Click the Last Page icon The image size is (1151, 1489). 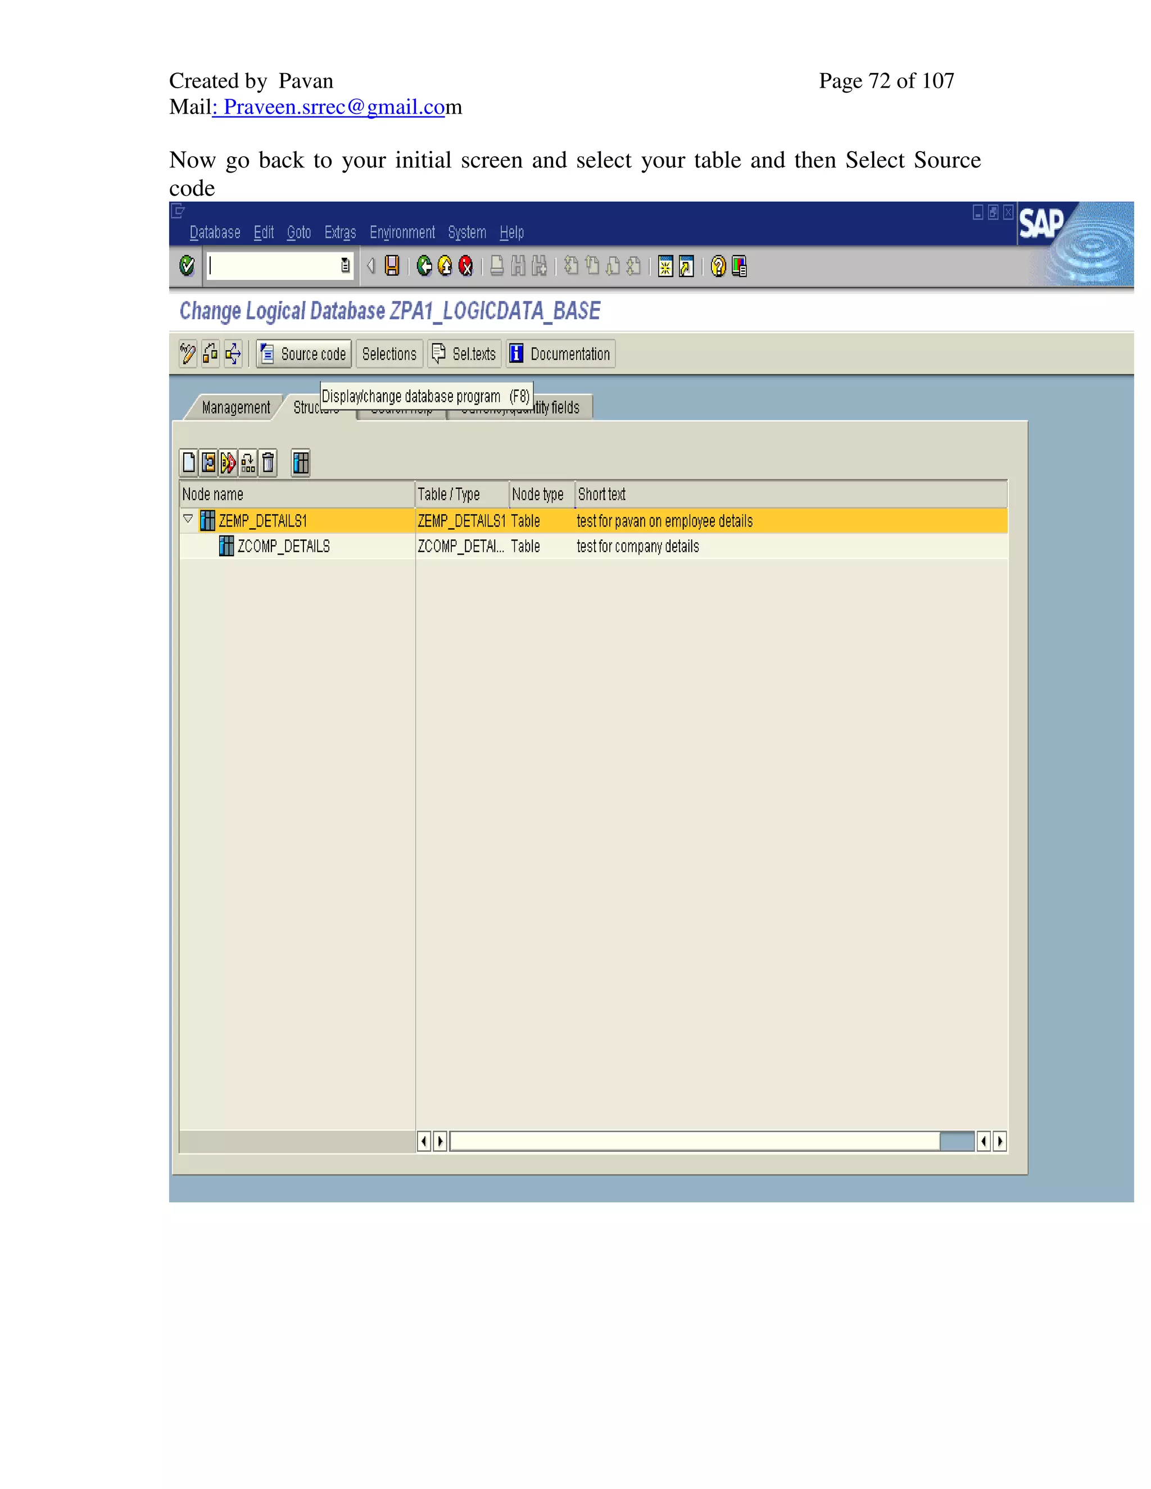(x=633, y=266)
